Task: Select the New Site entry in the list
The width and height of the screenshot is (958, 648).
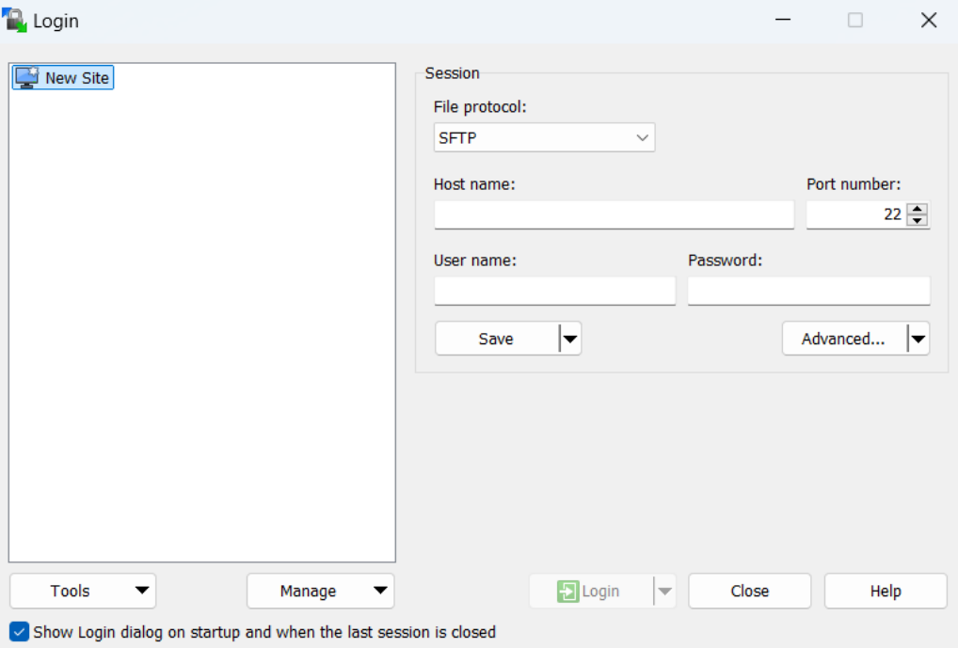Action: [x=76, y=78]
